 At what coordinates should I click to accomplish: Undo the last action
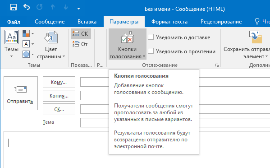coord(27,7)
